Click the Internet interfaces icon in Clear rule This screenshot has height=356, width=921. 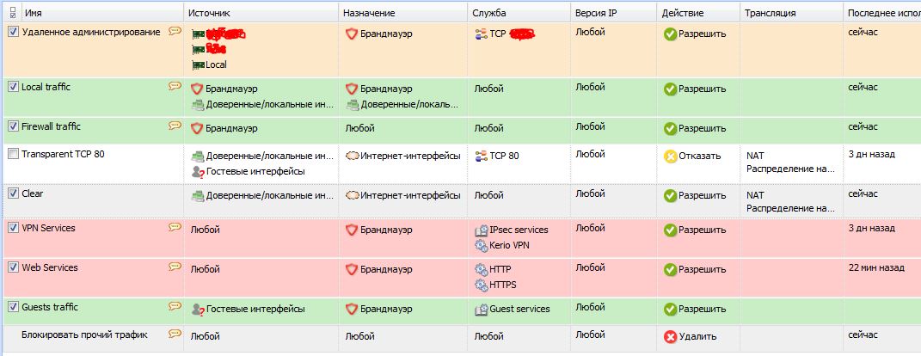[x=352, y=196]
